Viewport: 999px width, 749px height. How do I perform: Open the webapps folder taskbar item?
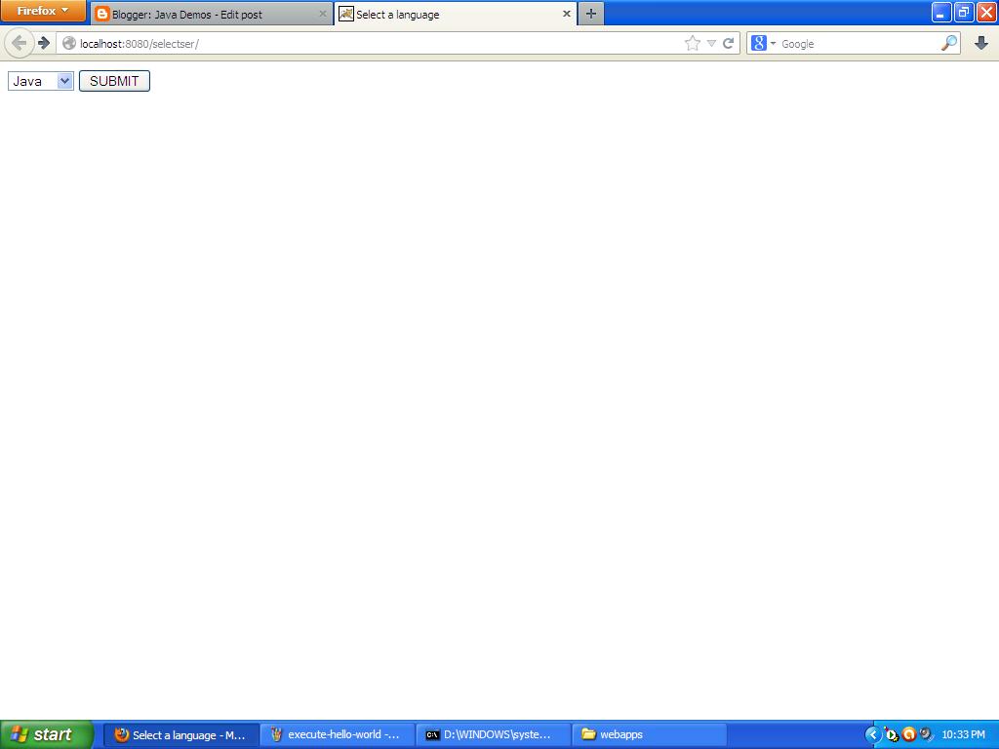tap(650, 734)
